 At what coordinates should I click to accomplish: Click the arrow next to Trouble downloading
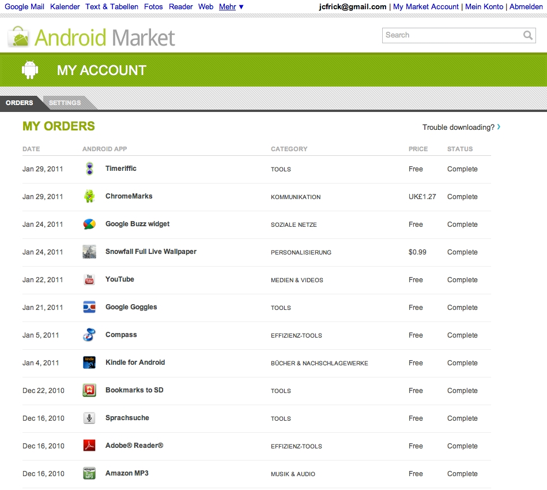coord(499,127)
